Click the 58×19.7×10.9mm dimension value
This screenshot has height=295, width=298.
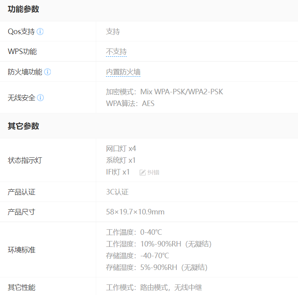pyautogui.click(x=135, y=212)
